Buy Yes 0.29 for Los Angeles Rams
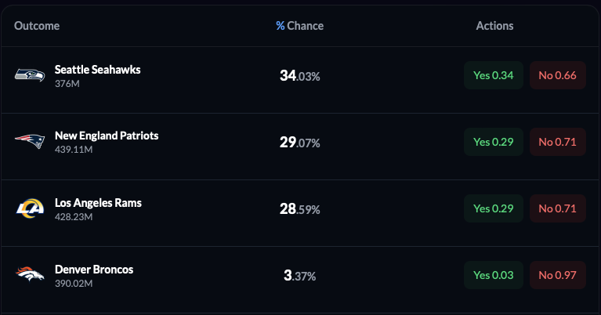 (x=493, y=208)
